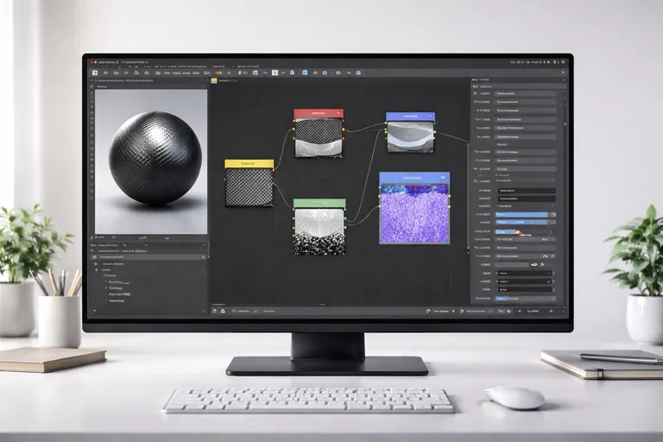
Task: Click the carbon fiber sphere in the 3D preview
Action: coord(155,159)
